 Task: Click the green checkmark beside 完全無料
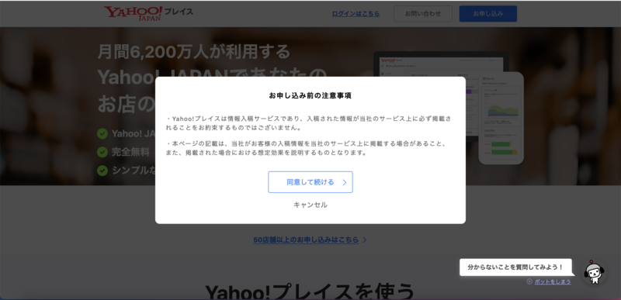pos(102,152)
